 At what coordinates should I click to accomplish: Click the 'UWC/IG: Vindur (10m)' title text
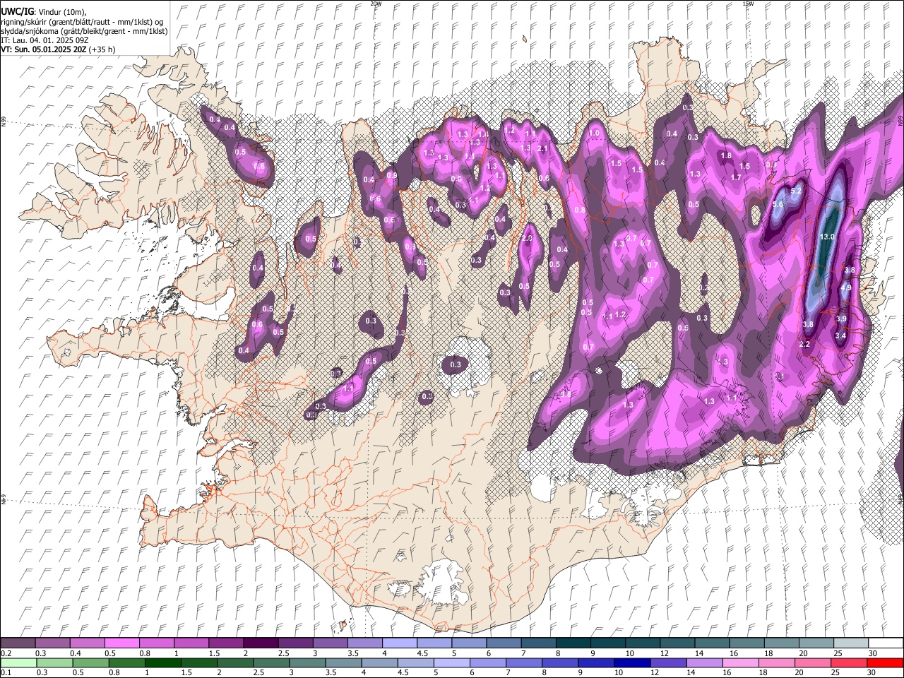tap(43, 12)
